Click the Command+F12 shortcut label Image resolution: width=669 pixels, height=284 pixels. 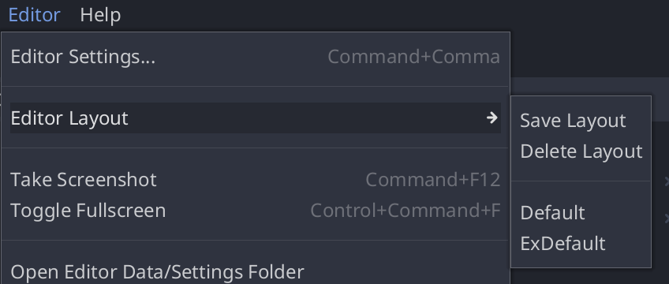(x=432, y=180)
